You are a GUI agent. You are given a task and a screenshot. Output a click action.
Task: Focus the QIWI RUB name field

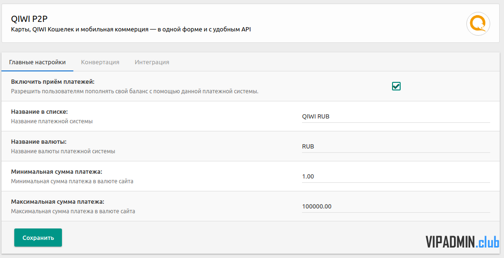[396, 117]
